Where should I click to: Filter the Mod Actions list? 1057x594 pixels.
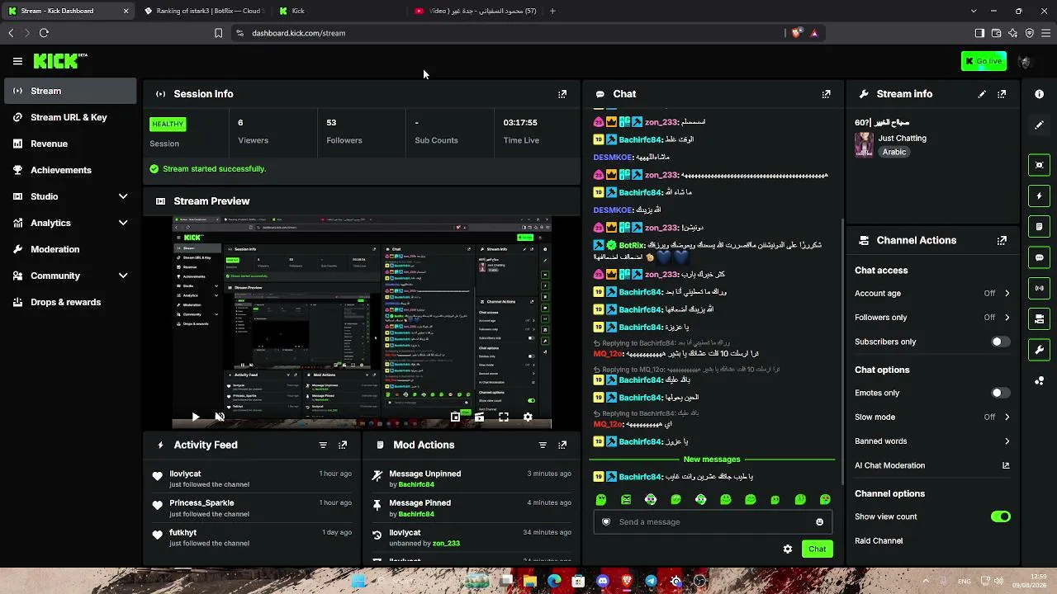(x=543, y=445)
